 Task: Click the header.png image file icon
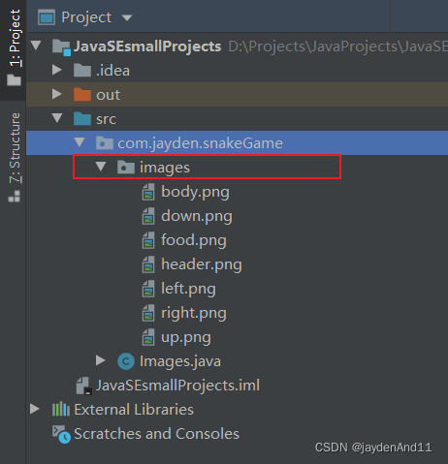tap(148, 264)
